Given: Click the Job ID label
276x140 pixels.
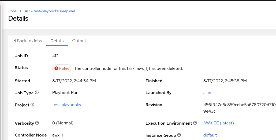Looking at the screenshot, I should point(21,56).
